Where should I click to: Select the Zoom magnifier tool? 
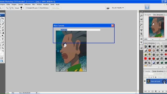[x=3, y=48]
